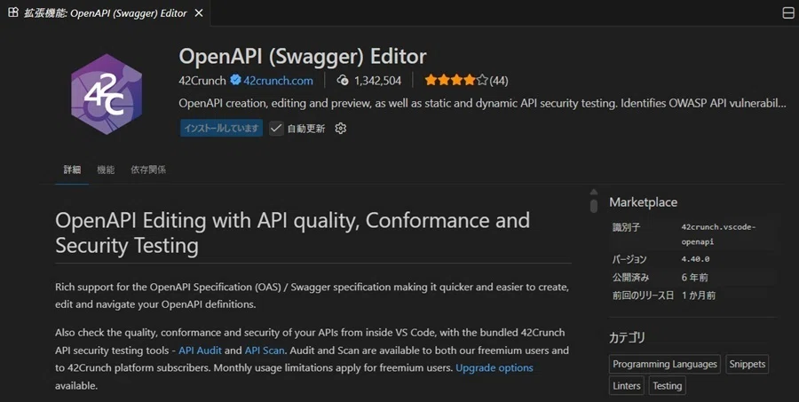Image resolution: width=799 pixels, height=402 pixels.
Task: Toggle the 自動更新 auto-update checkbox
Action: (276, 129)
